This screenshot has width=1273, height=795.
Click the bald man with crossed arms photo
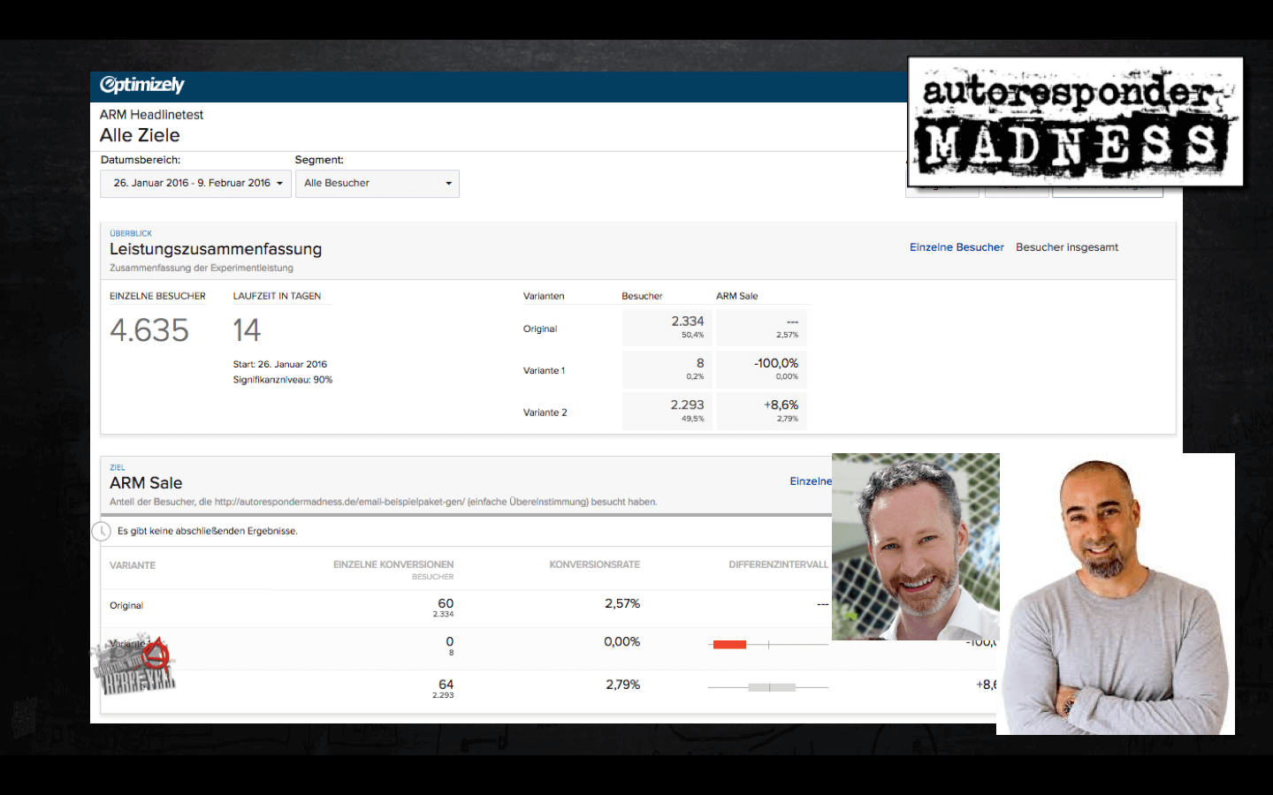click(x=1116, y=594)
